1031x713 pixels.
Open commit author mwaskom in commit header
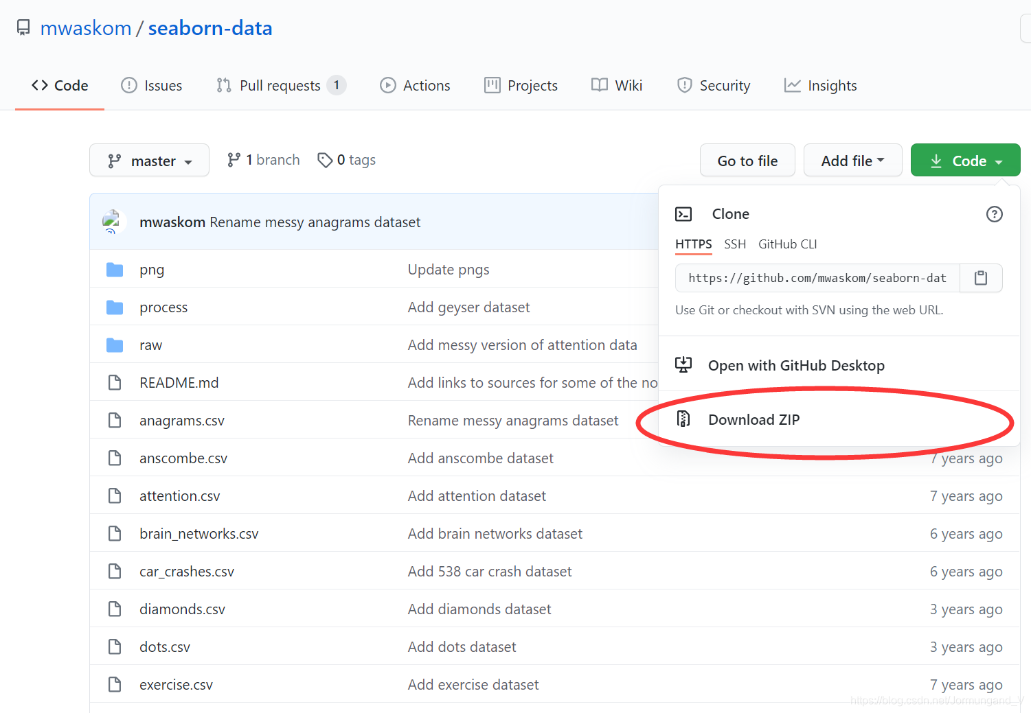(172, 222)
